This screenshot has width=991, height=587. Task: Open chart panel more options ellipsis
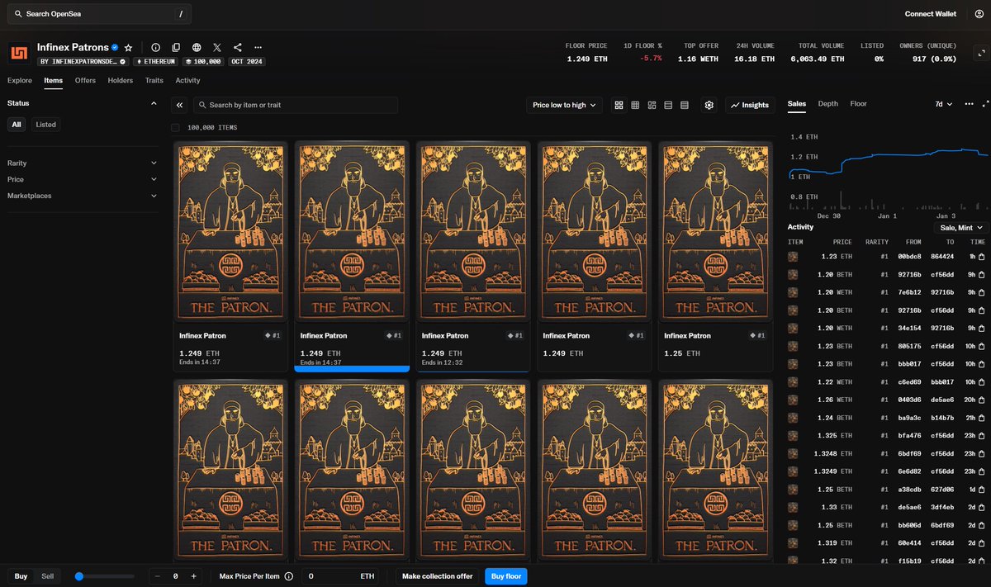(969, 104)
